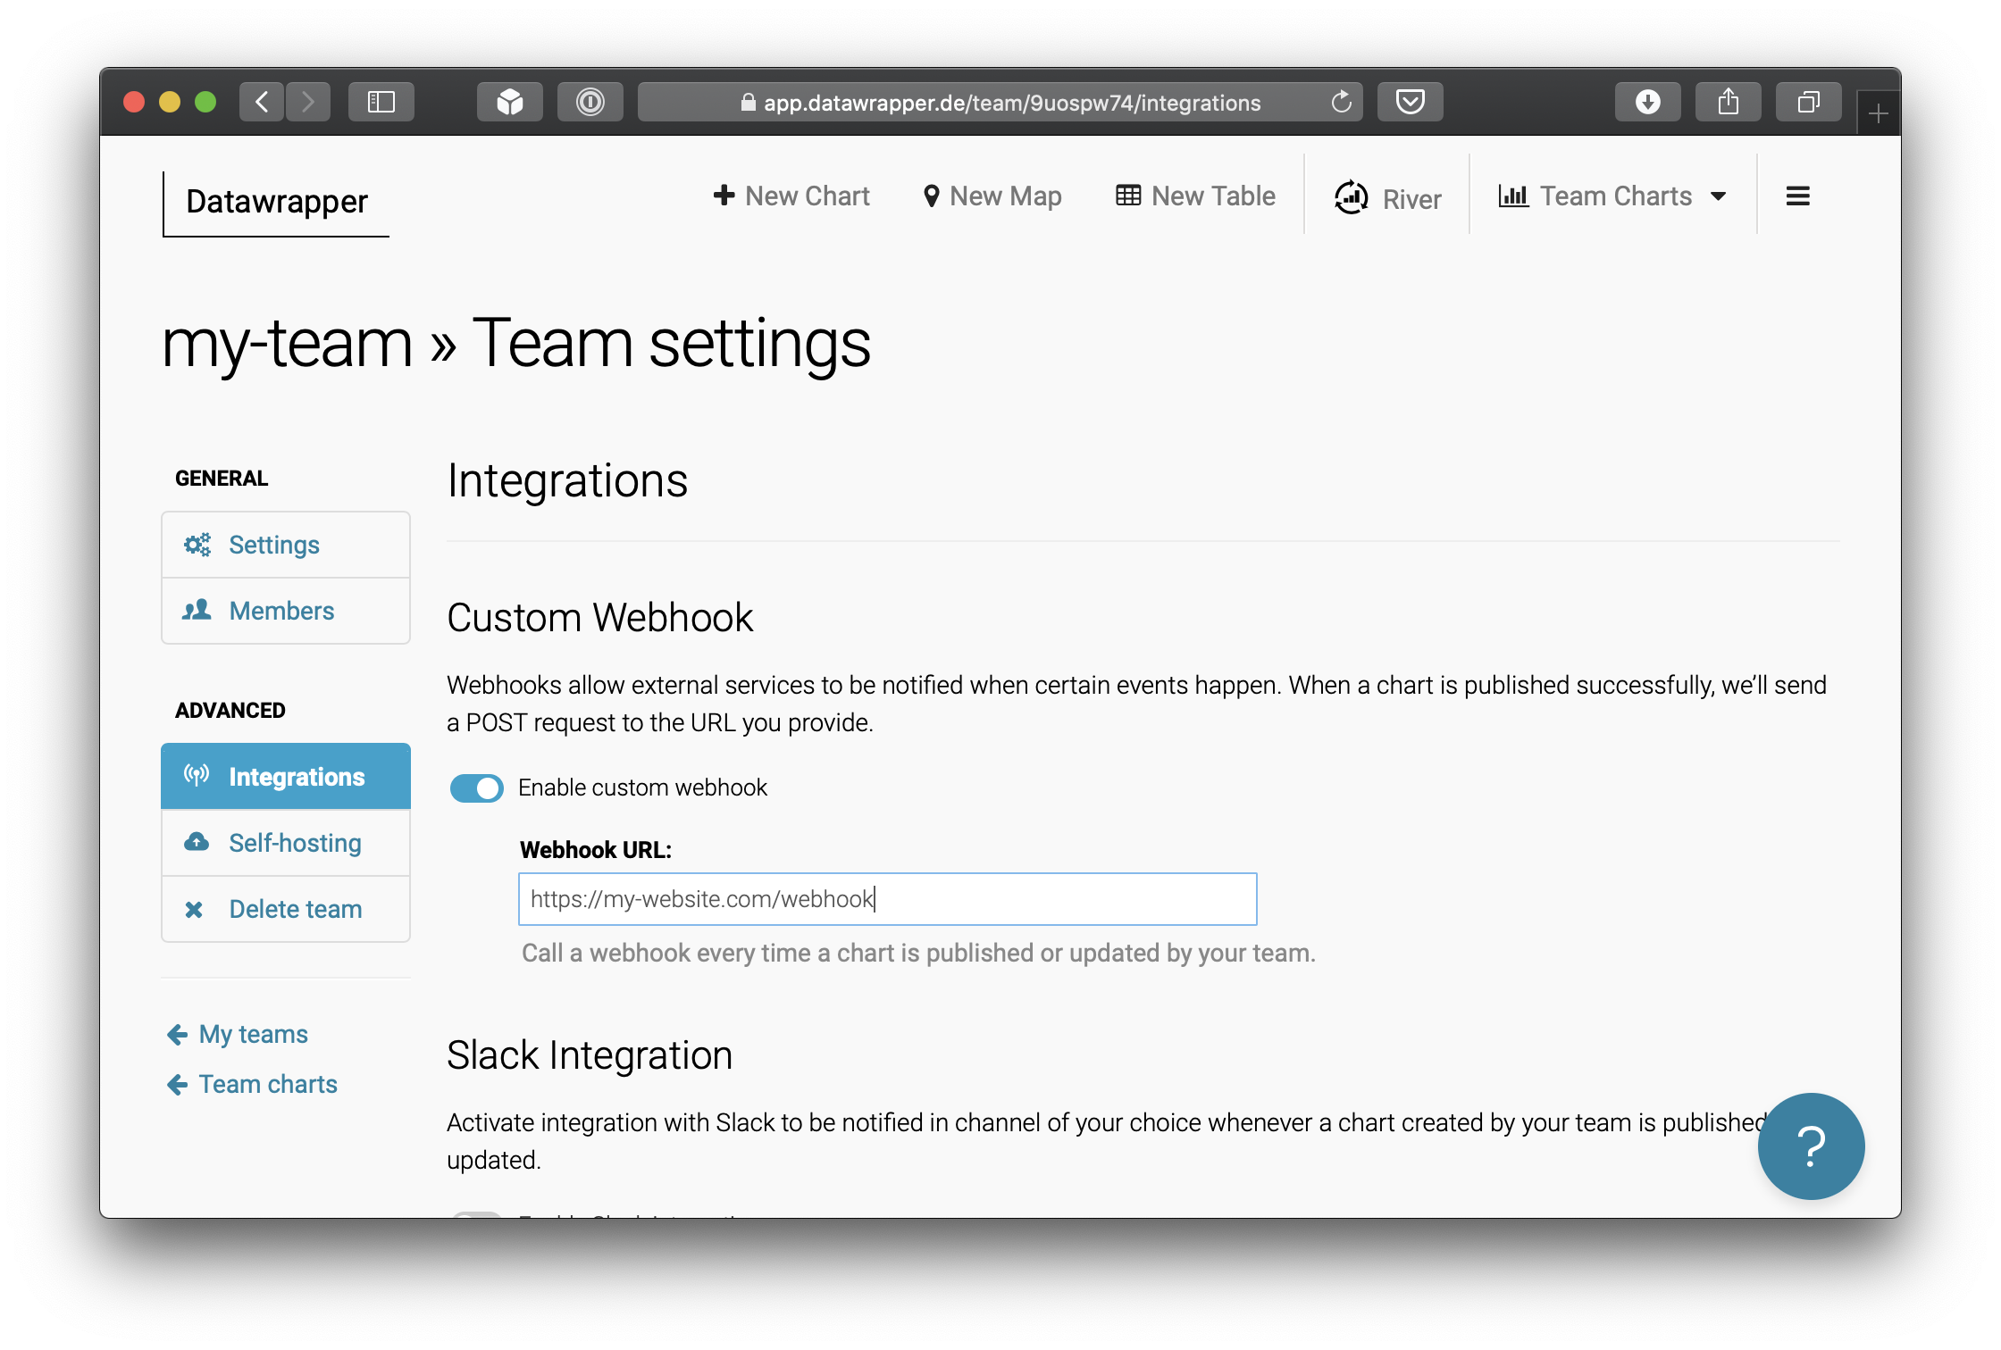The image size is (2001, 1350).
Task: Click the New Chart link
Action: 791,196
